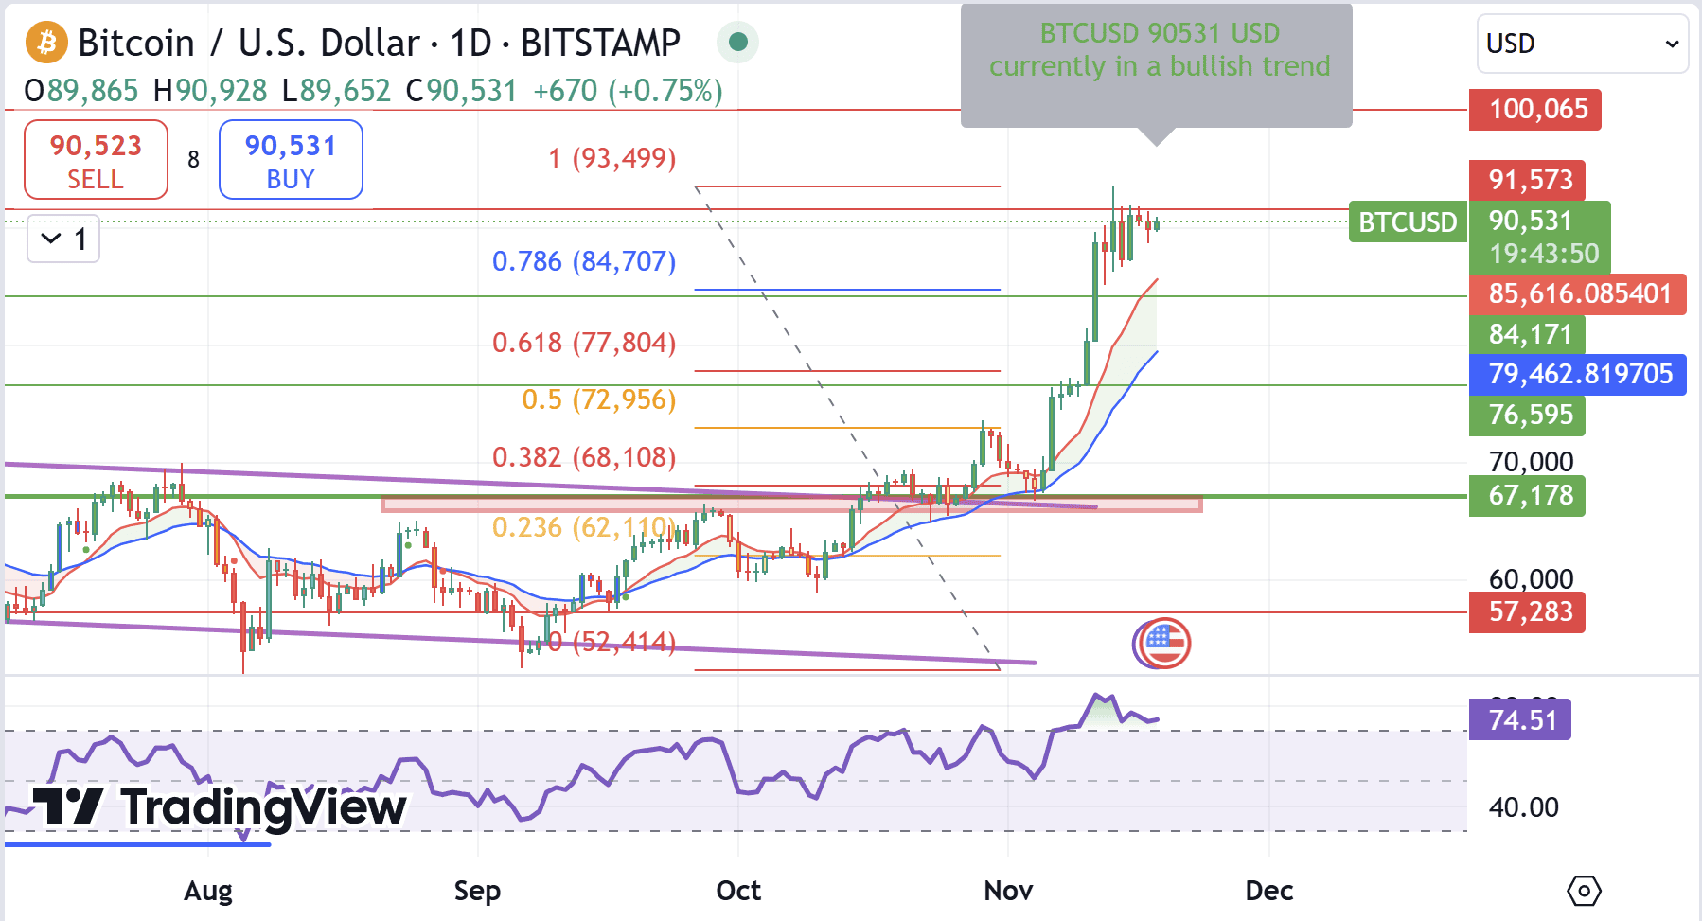Viewport: 1702px width, 921px height.
Task: Click the TradingView logo link
Action: (x=220, y=807)
